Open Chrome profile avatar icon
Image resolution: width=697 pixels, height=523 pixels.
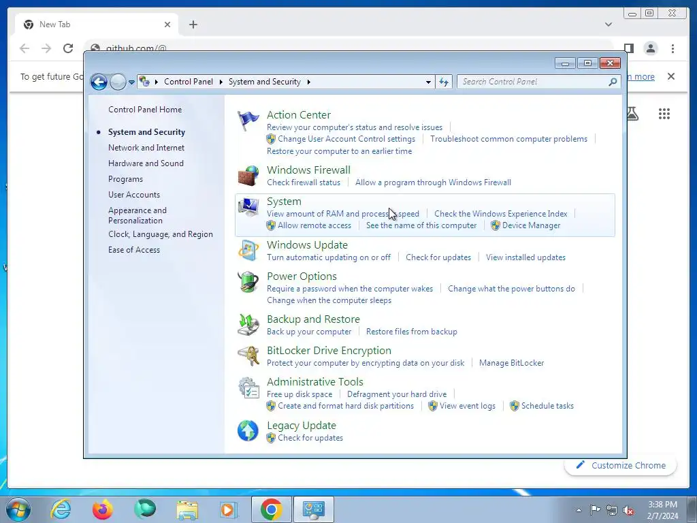(x=650, y=48)
